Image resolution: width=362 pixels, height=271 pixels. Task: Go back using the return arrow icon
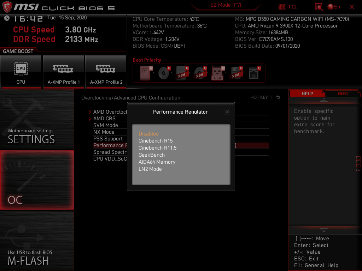(x=278, y=97)
